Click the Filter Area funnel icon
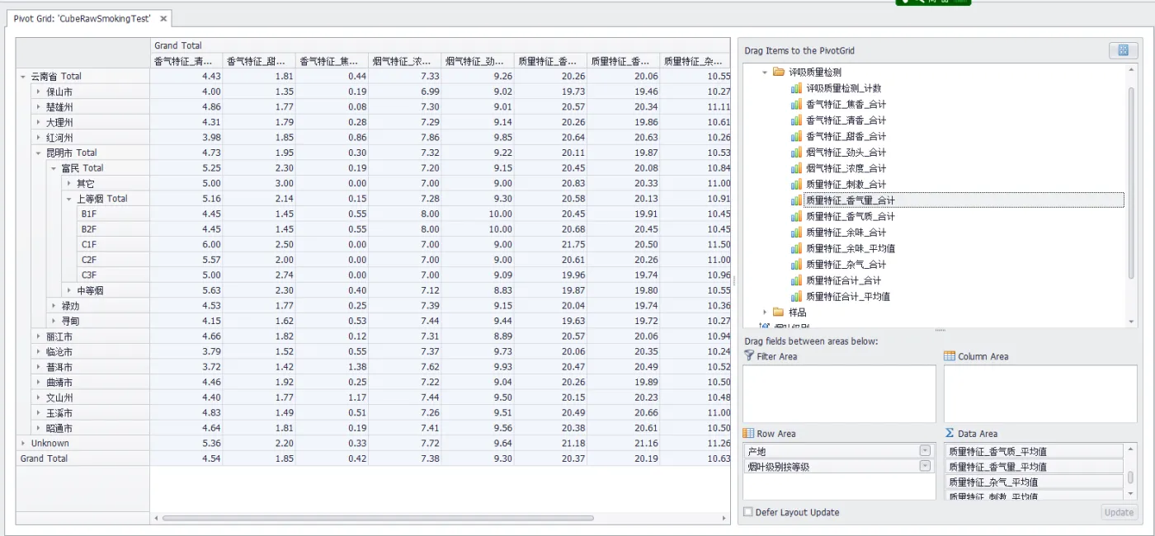1155x536 pixels. pos(749,356)
